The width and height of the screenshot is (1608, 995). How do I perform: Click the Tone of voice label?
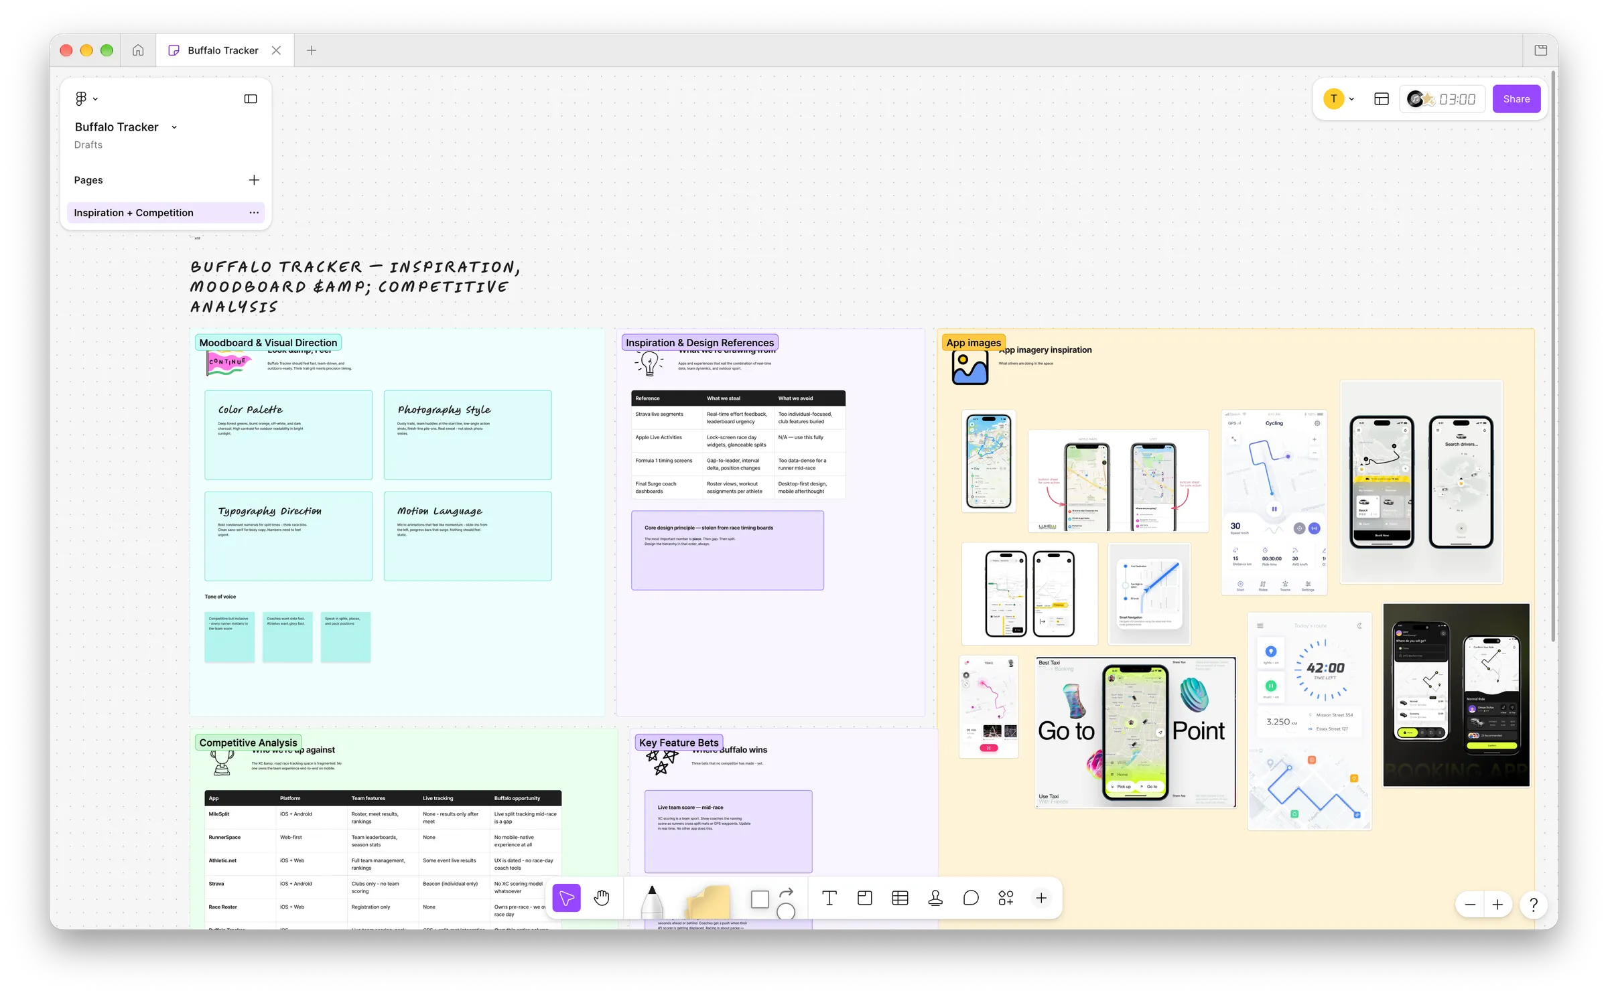(220, 597)
